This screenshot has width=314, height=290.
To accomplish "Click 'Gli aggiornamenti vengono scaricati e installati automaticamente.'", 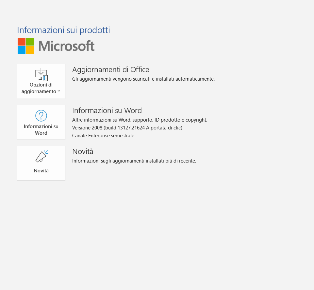I will click(x=143, y=79).
